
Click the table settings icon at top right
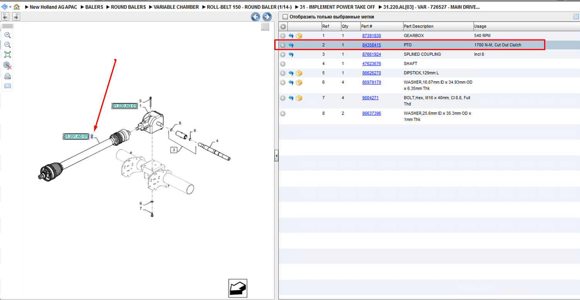click(576, 17)
